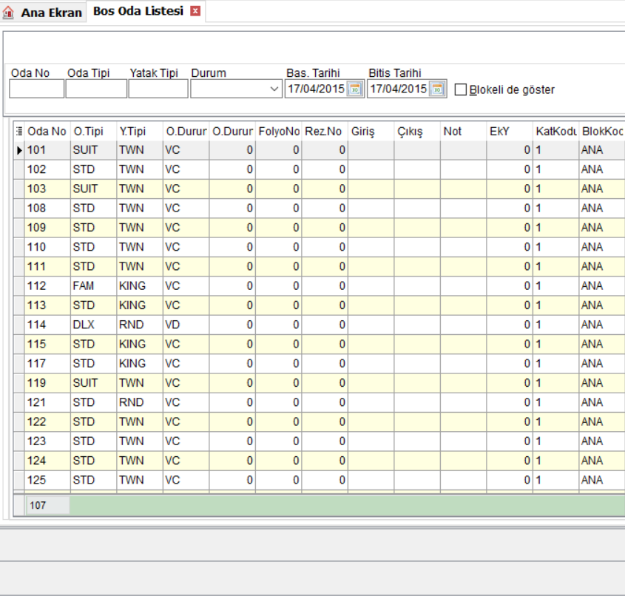Sort by O.Tipi column header

[x=93, y=131]
